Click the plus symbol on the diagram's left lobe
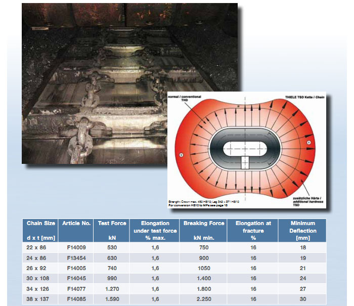 point(181,154)
